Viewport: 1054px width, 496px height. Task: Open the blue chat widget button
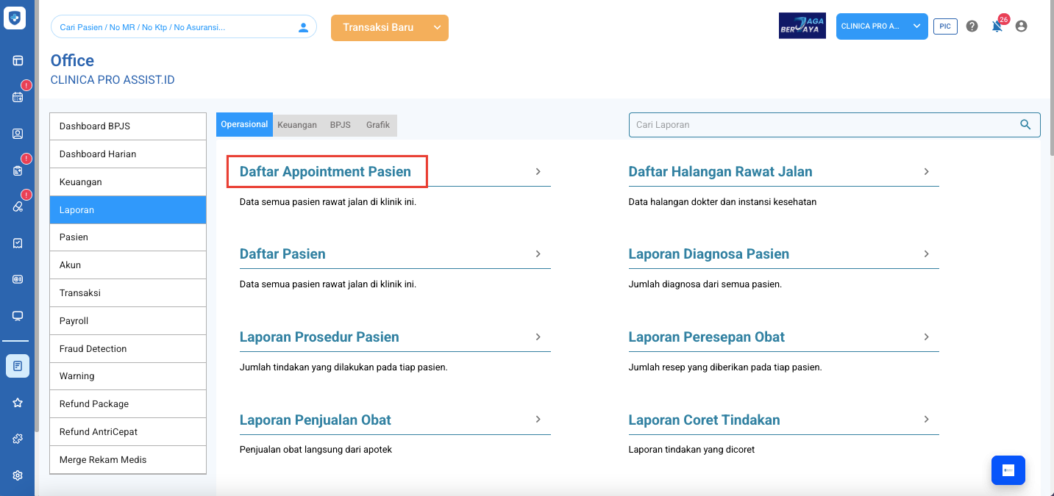pyautogui.click(x=1008, y=470)
